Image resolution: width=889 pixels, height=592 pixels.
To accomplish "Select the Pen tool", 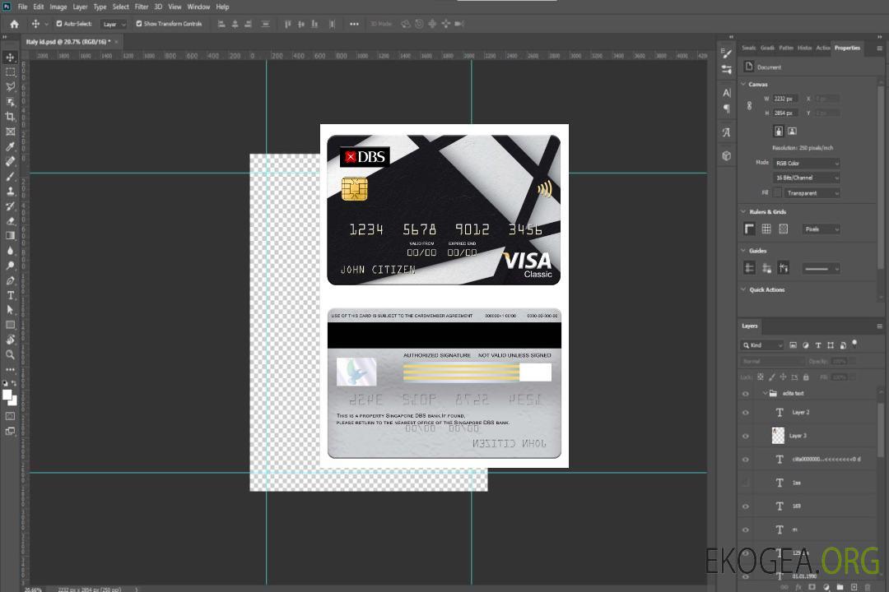I will [10, 280].
